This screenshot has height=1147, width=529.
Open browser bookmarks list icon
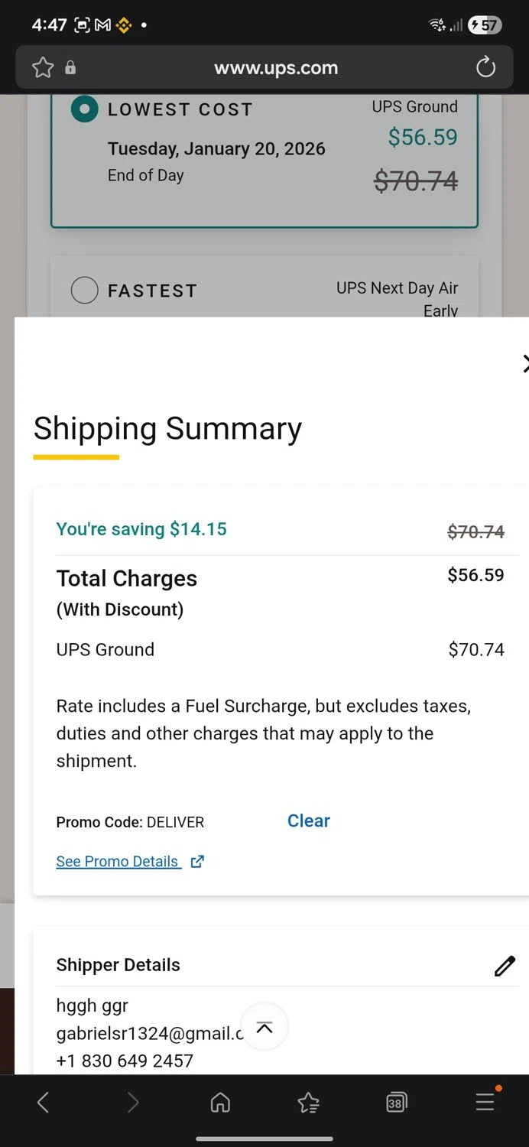pos(308,1102)
